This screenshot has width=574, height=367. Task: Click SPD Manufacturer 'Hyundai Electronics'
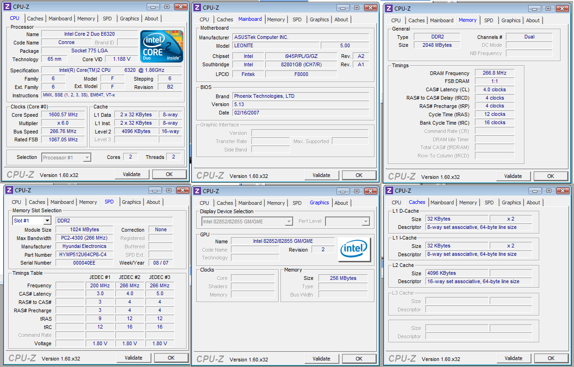84,247
